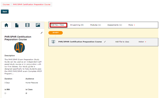The width and height of the screenshot is (161, 98).
Task: Open the video film icon tab
Action: [27, 25]
